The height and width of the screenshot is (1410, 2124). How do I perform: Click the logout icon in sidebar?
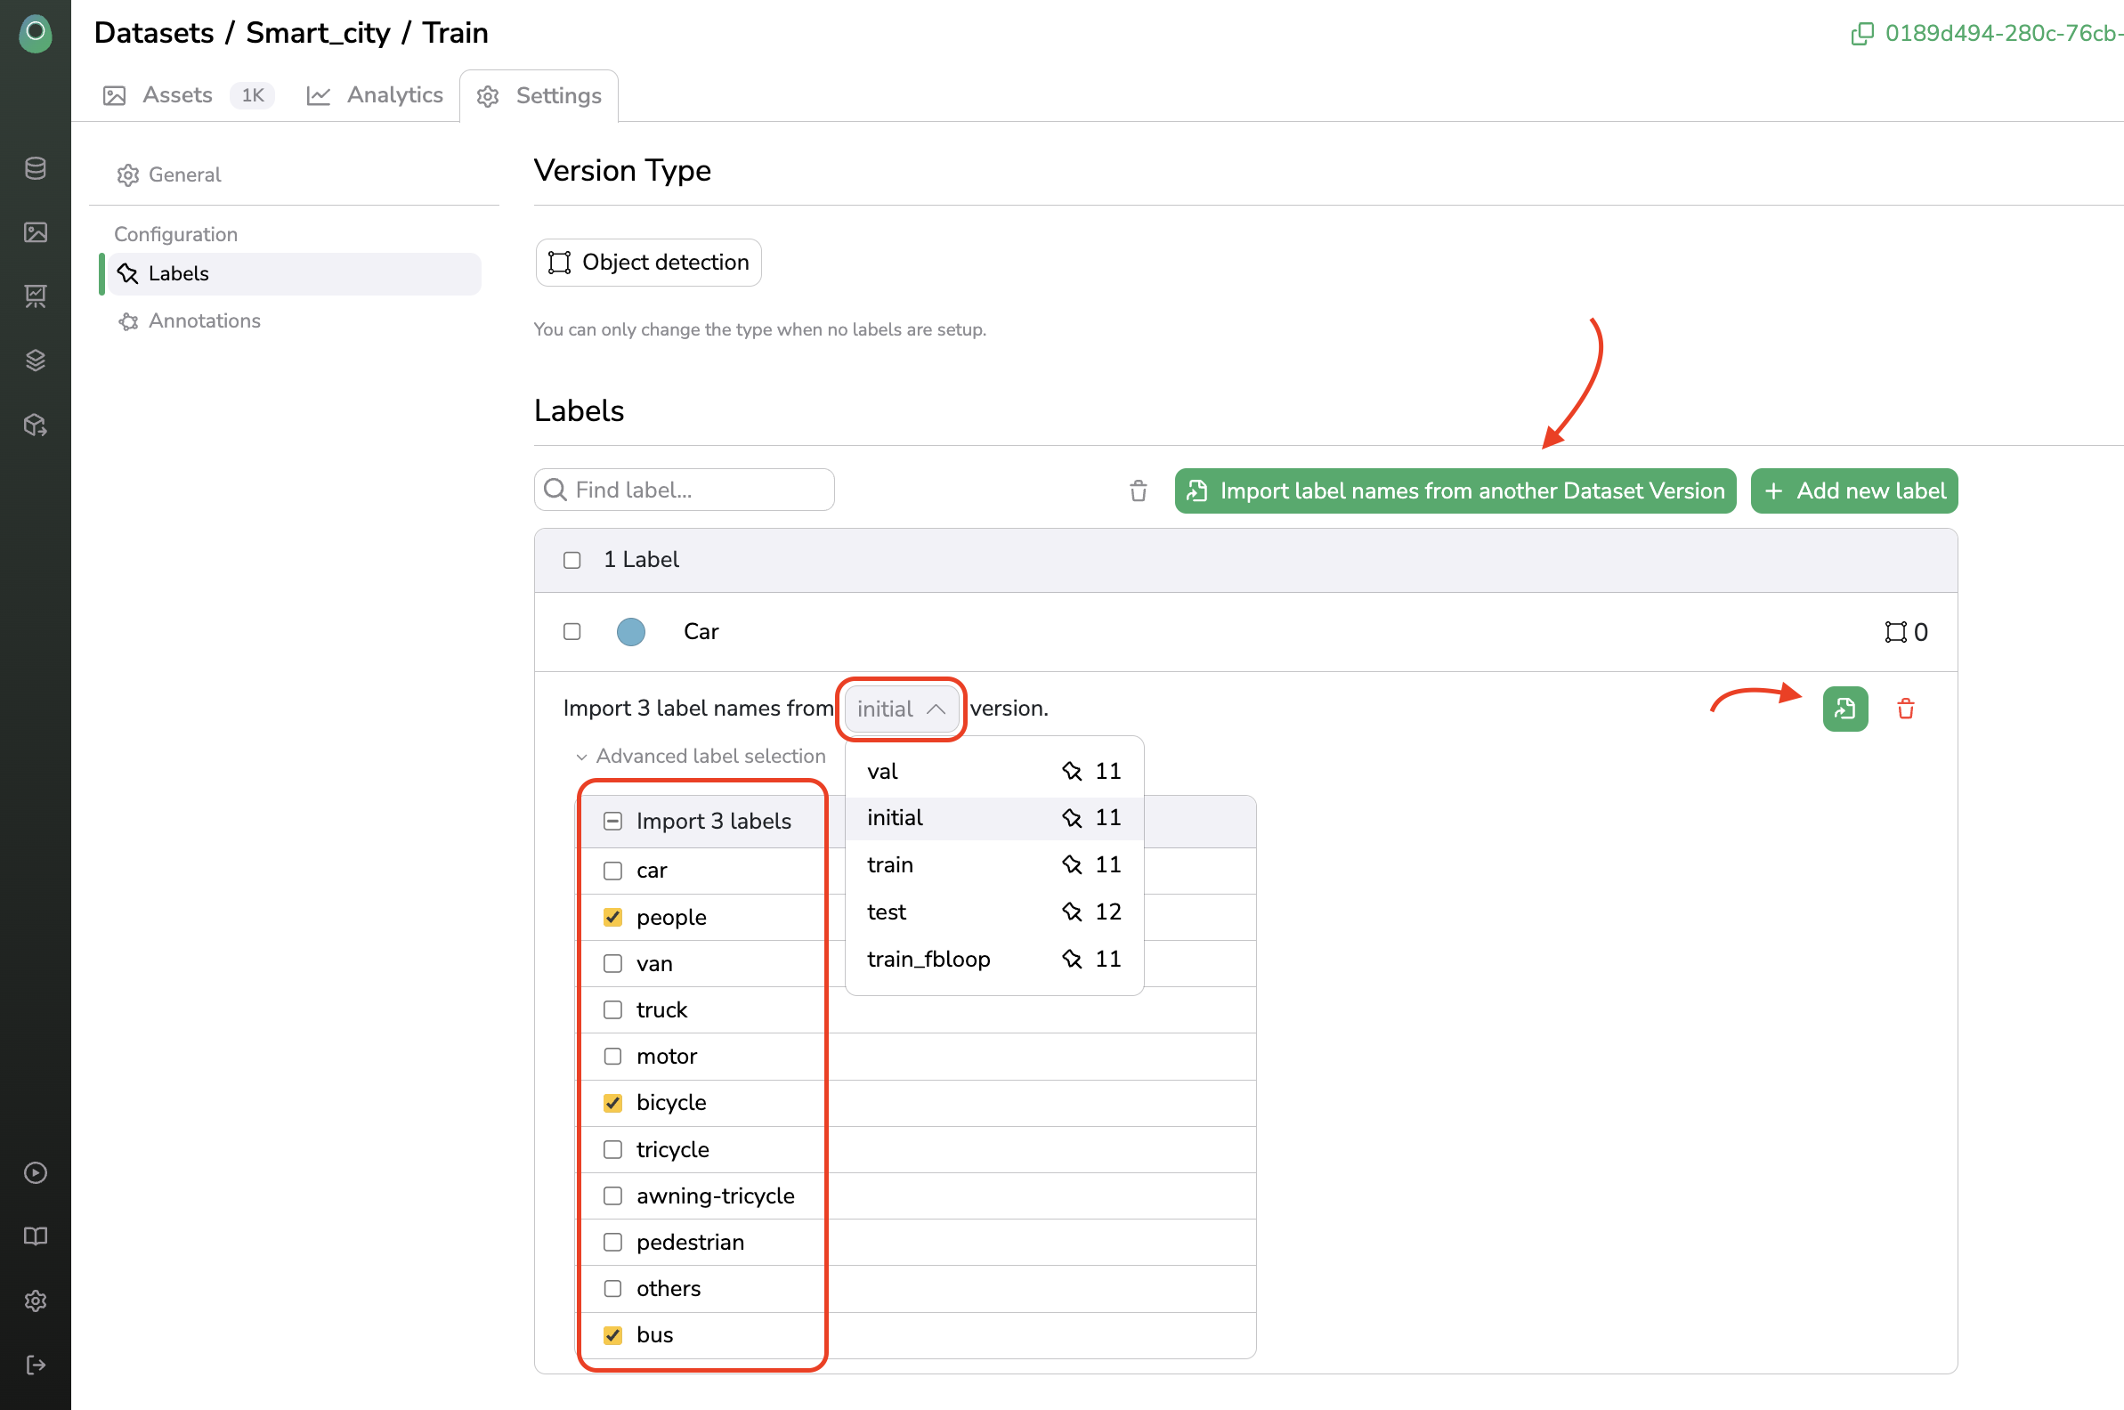pos(35,1365)
